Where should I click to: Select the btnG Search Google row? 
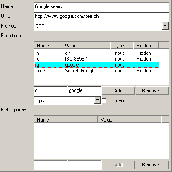(x=97, y=71)
